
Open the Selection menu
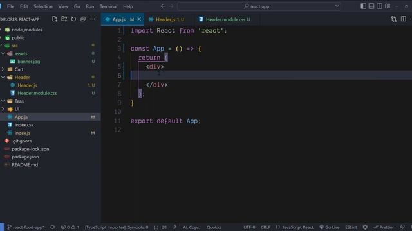point(43,6)
